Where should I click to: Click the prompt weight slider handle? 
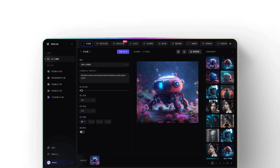point(81,90)
